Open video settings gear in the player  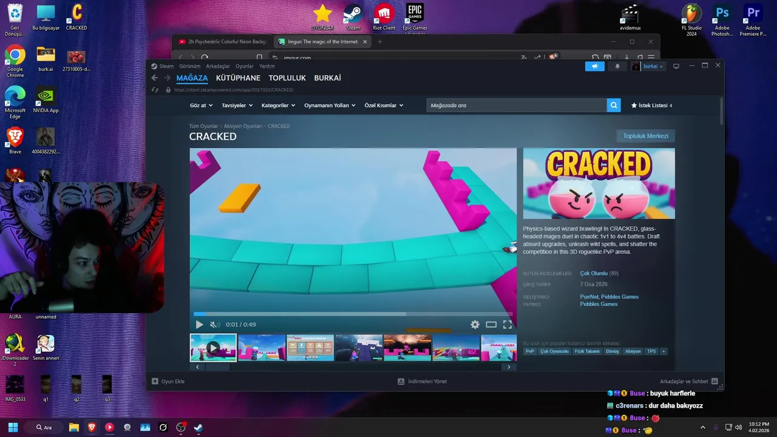coord(475,325)
